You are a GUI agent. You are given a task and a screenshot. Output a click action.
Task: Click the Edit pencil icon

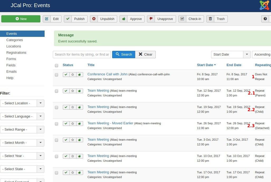tap(47, 19)
